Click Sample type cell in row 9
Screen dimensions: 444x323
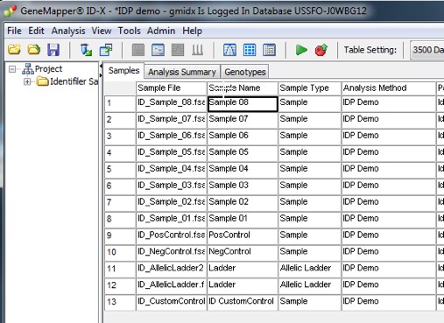click(x=309, y=235)
